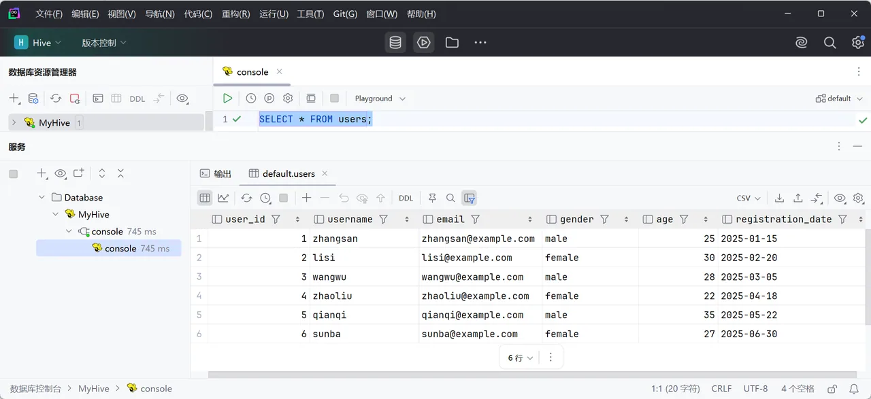Image resolution: width=871 pixels, height=399 pixels.
Task: Toggle in-editor results in the console toolbar
Action: (x=311, y=99)
